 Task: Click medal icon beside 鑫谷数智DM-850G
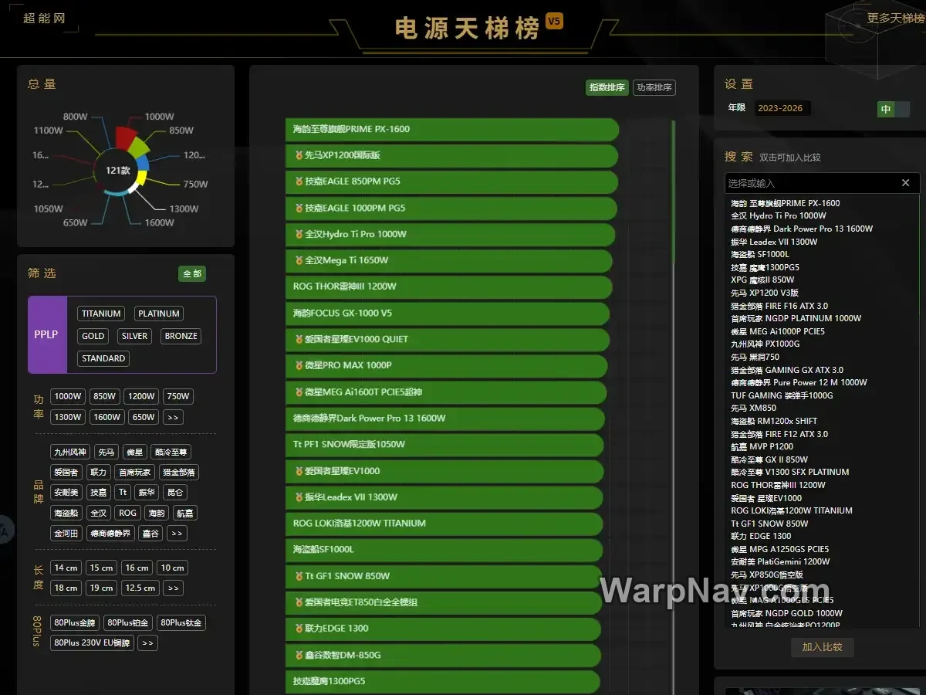[299, 655]
